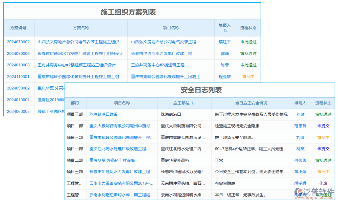
Task: Click plan number 2024070002 in the first row
Action: 19,42
